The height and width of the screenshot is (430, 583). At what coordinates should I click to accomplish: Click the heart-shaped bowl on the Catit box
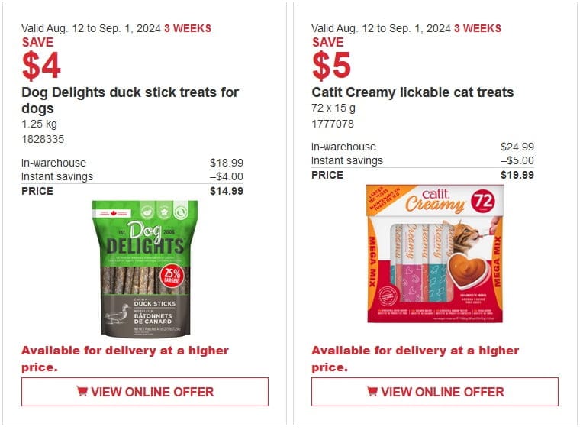(467, 269)
